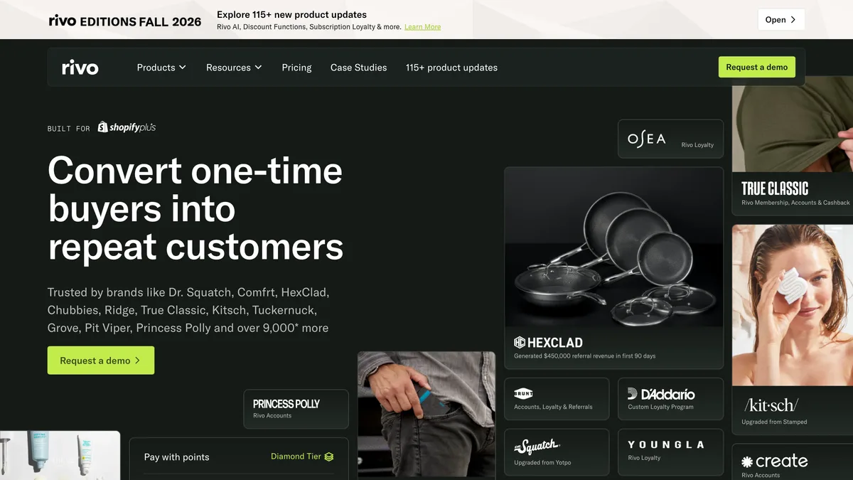Click the 'Convert one-time buyers' headline

[x=195, y=209]
